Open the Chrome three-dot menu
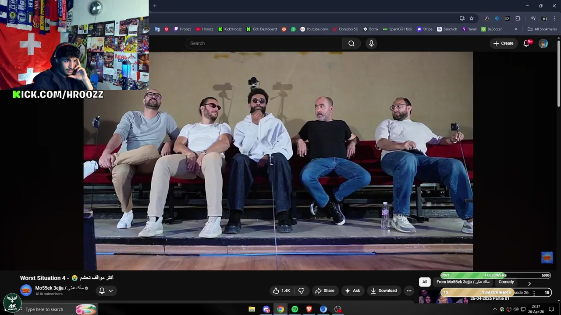 pos(554,18)
